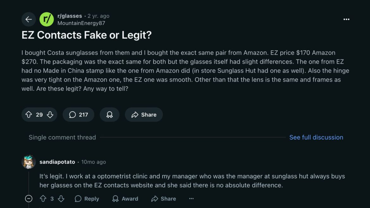The height and width of the screenshot is (208, 370).
Task: Open the See full discussion link
Action: click(316, 138)
